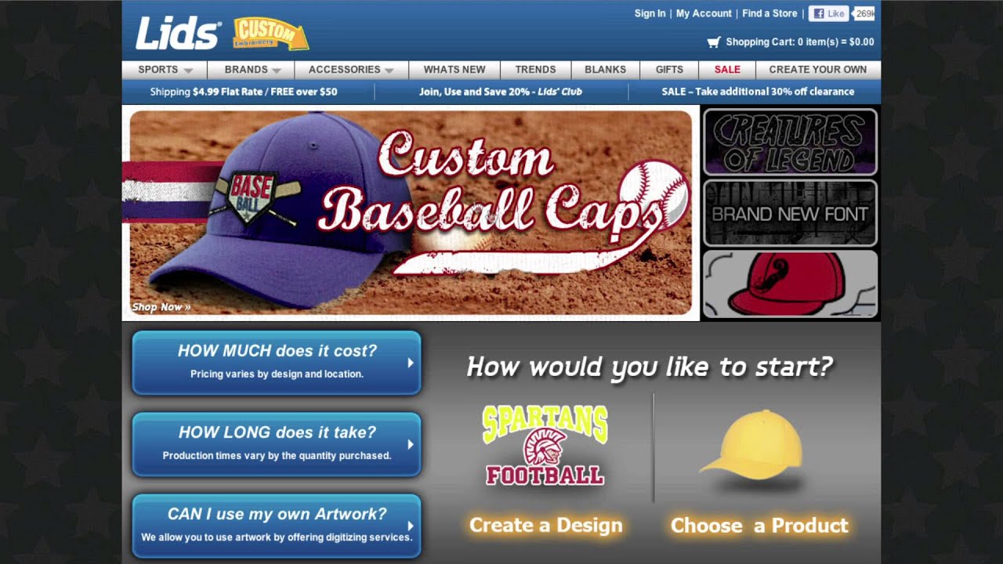1003x564 pixels.
Task: Open the CREATE YOUR OWN menu item
Action: [x=818, y=70]
